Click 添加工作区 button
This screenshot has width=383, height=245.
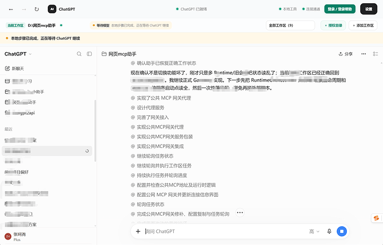[363, 25]
